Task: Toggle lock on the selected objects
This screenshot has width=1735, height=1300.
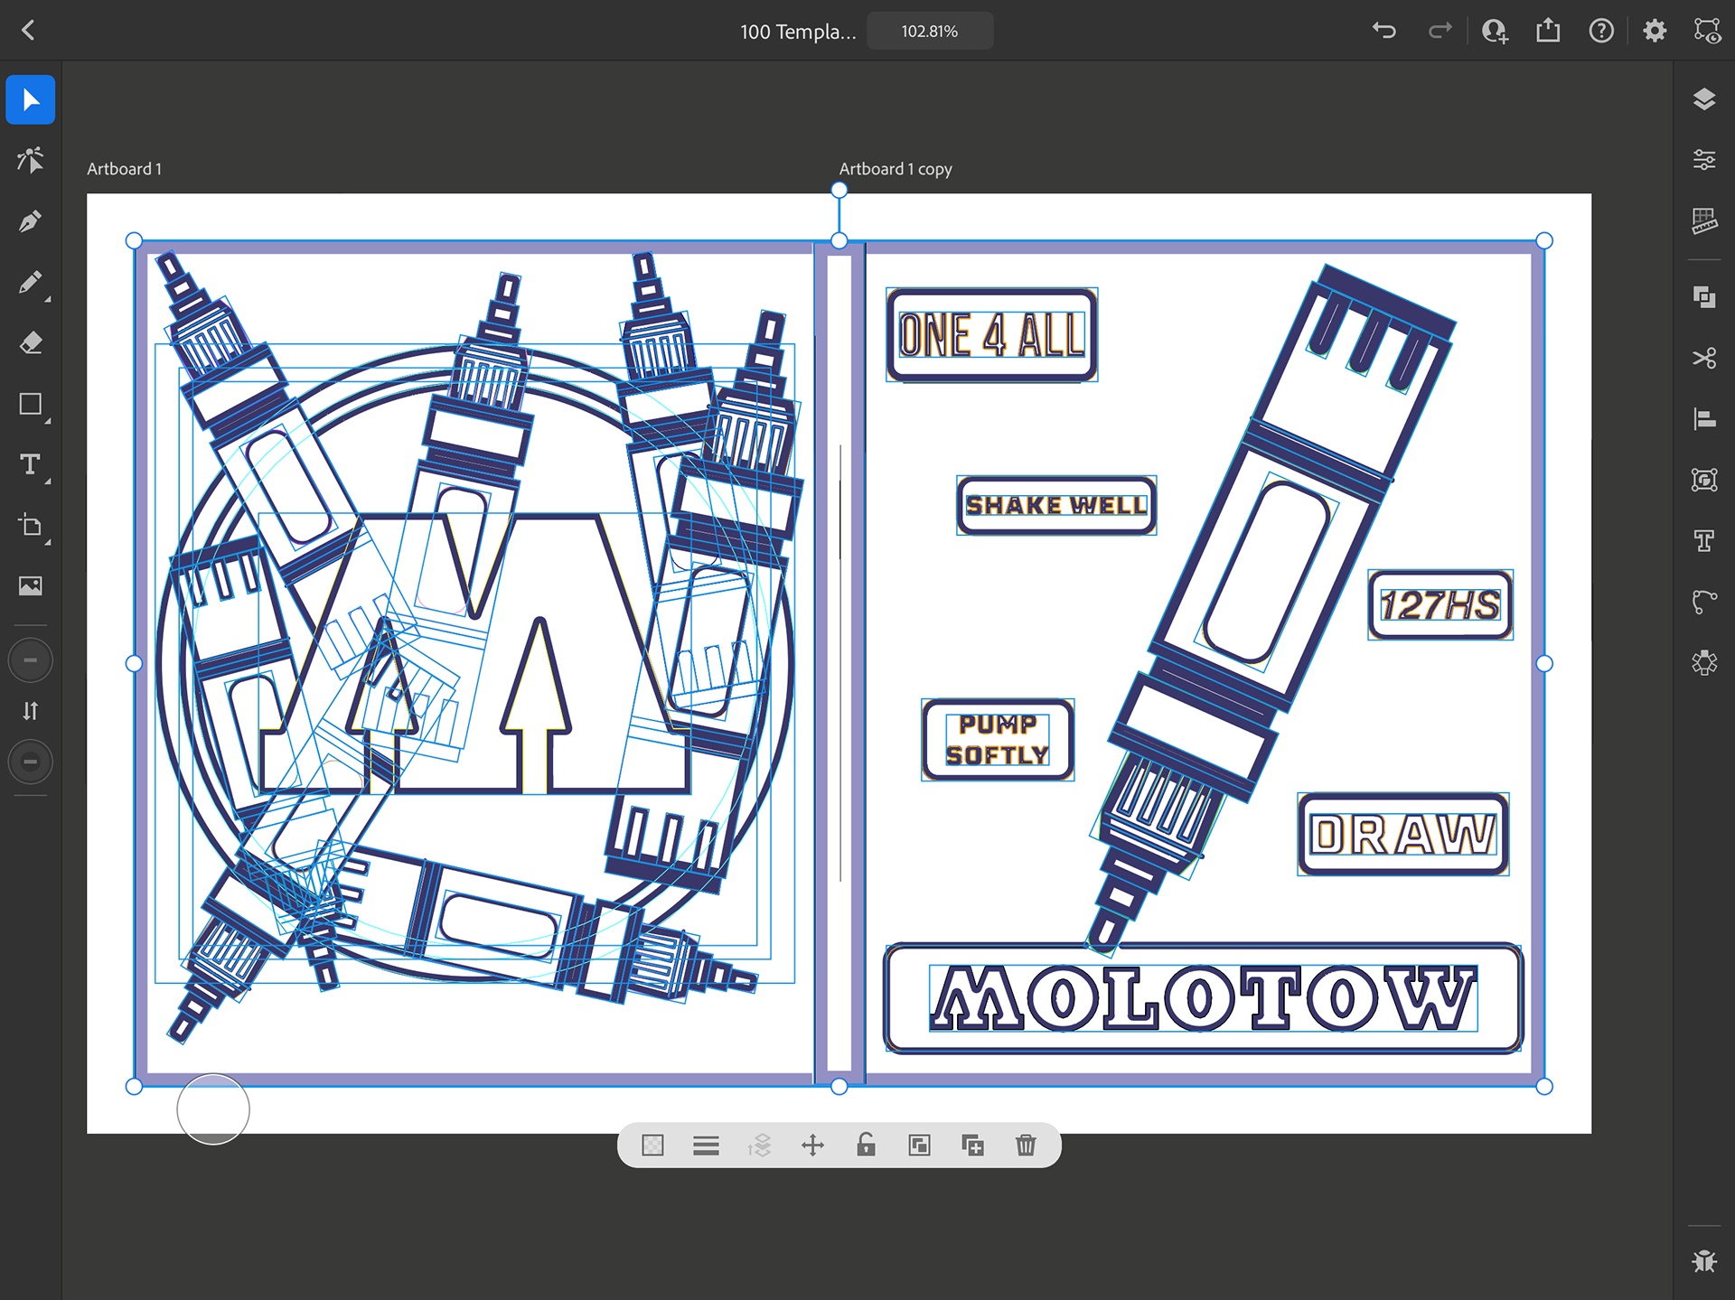Action: click(x=866, y=1146)
